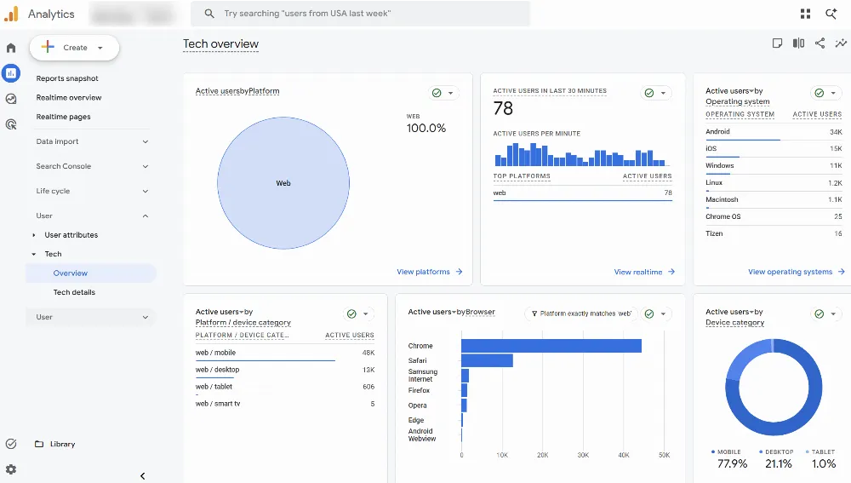This screenshot has height=483, width=851.
Task: Open dropdown arrow on last 30 minutes card
Action: [663, 93]
